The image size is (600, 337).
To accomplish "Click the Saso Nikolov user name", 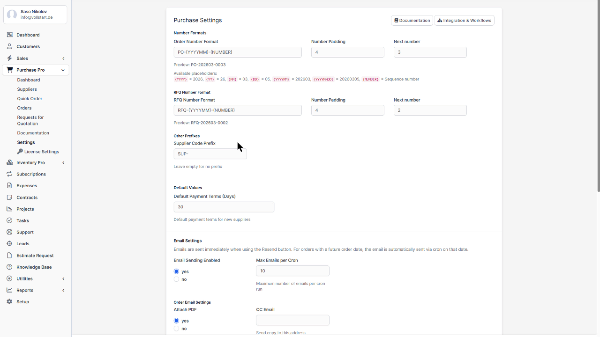I will [34, 12].
